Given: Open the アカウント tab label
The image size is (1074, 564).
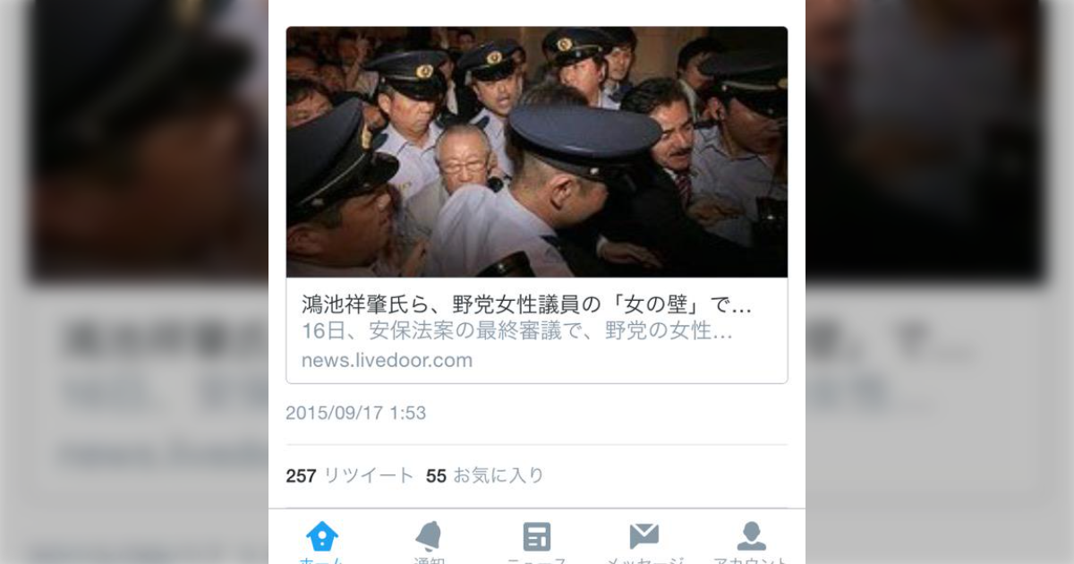Looking at the screenshot, I should [x=752, y=560].
